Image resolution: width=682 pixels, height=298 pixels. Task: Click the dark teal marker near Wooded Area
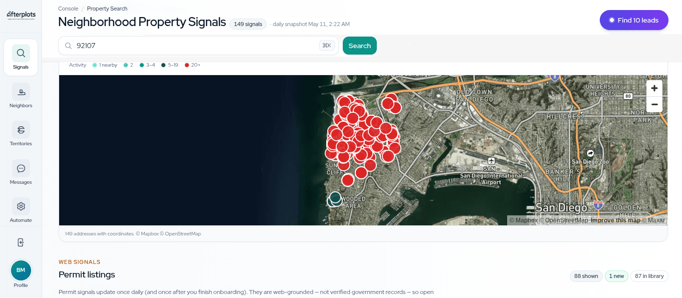click(x=335, y=197)
